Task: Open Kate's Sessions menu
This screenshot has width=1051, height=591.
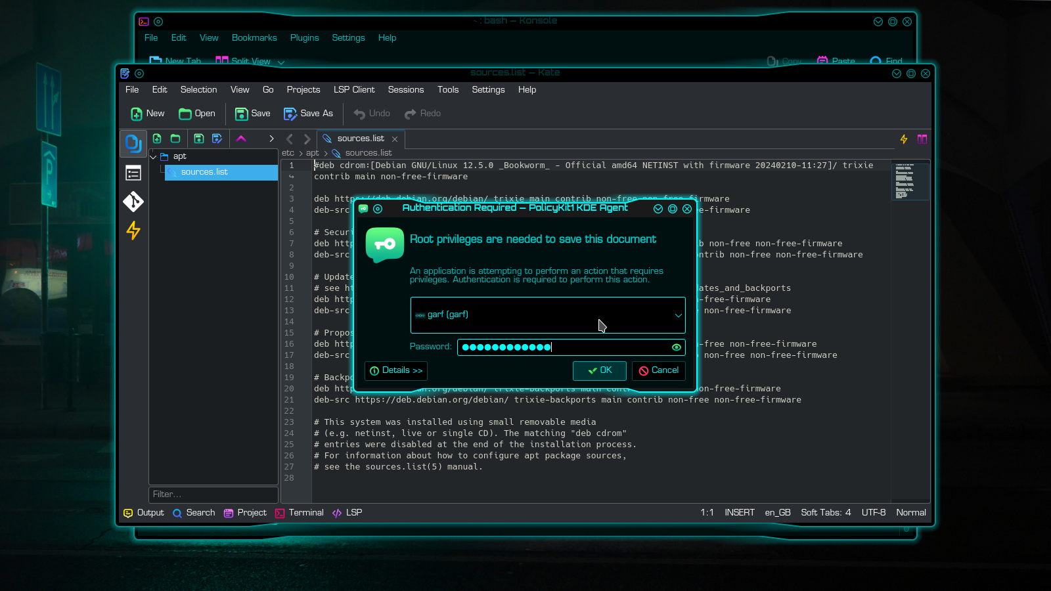Action: [406, 90]
